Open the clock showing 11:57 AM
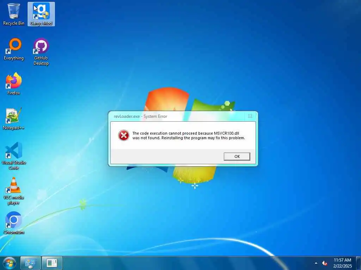361x270 pixels. click(342, 263)
